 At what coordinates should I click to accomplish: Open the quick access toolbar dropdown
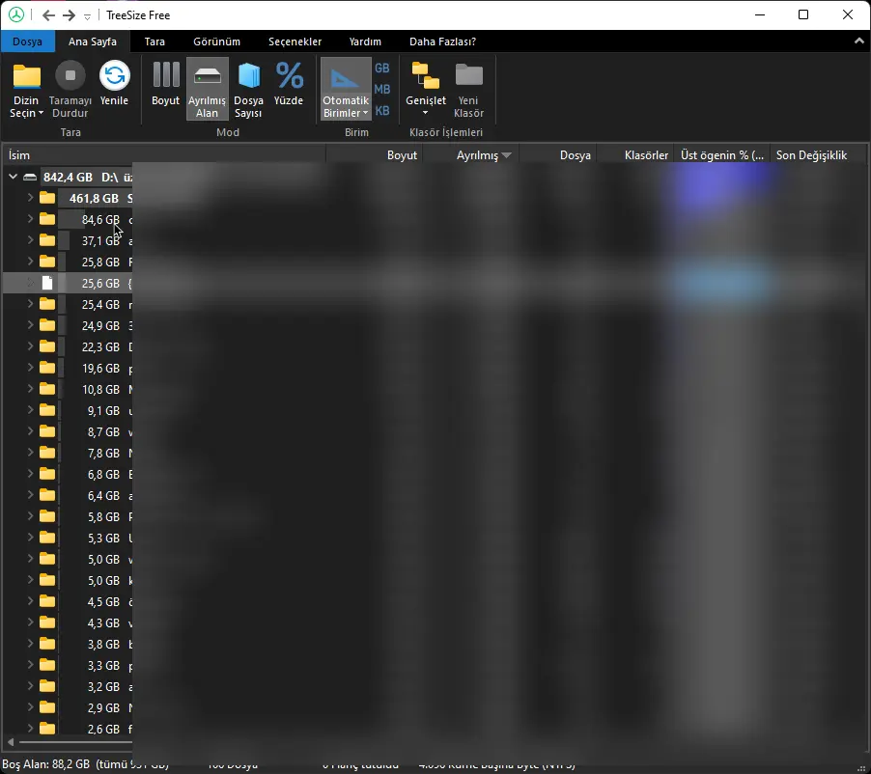pyautogui.click(x=87, y=16)
